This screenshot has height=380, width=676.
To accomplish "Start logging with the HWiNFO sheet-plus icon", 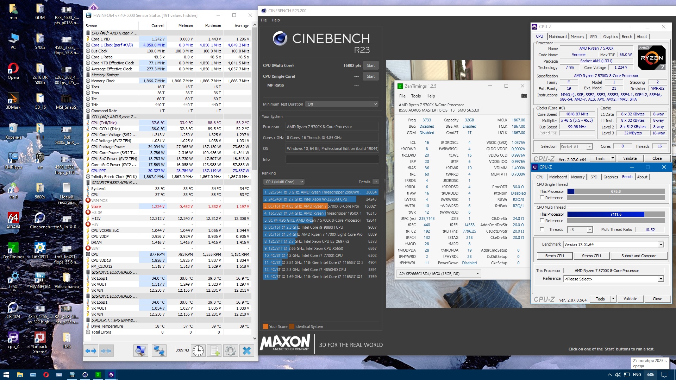I will click(x=214, y=350).
